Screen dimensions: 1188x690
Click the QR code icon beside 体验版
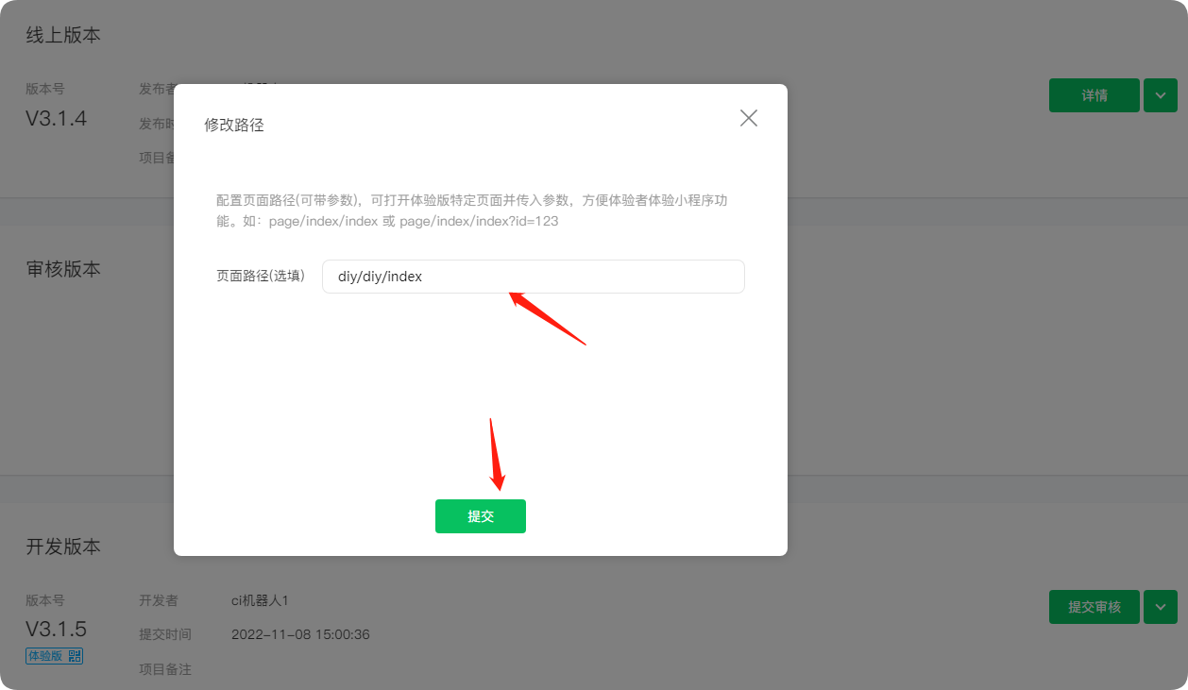pyautogui.click(x=75, y=656)
